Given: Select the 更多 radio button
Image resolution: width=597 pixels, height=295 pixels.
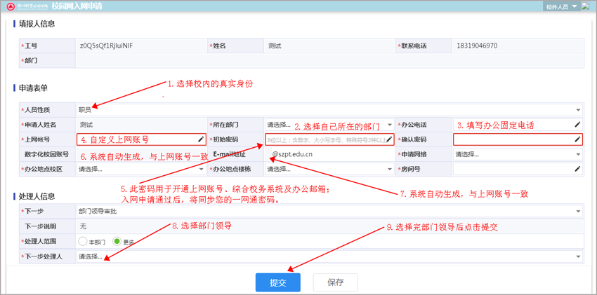Looking at the screenshot, I should (x=117, y=241).
